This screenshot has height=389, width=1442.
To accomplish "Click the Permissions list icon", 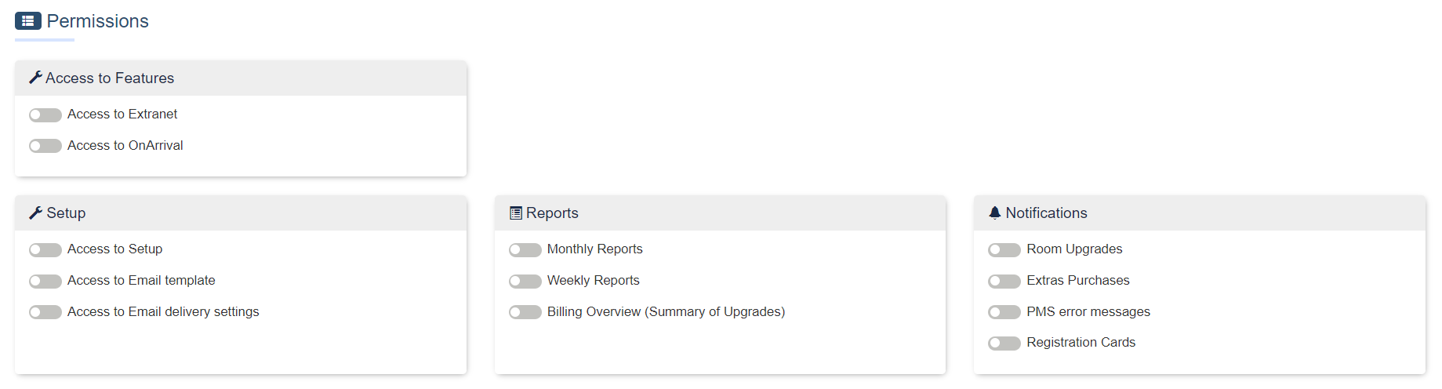I will (27, 21).
